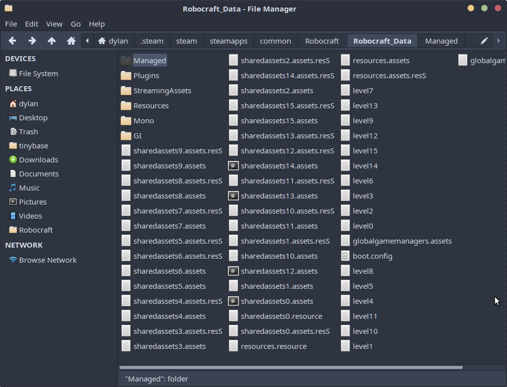Navigate to steamapps in path bar

tap(228, 41)
